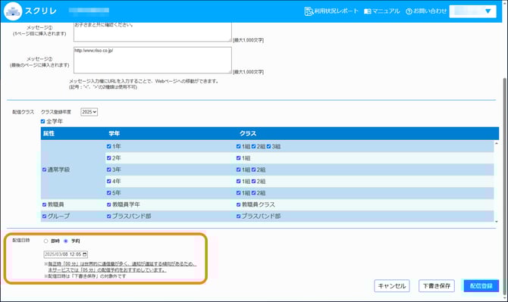Toggle ブラスバンド部 checkbox in クラス column
This screenshot has width=508, height=302.
click(x=238, y=216)
